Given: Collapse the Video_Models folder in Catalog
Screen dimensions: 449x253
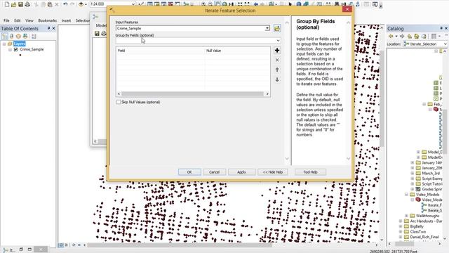Looking at the screenshot, I should click(x=406, y=195).
